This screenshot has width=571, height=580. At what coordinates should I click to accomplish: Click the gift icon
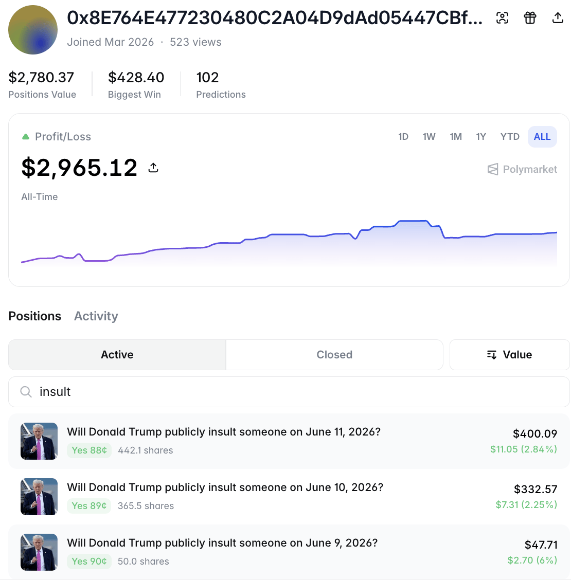pos(530,18)
